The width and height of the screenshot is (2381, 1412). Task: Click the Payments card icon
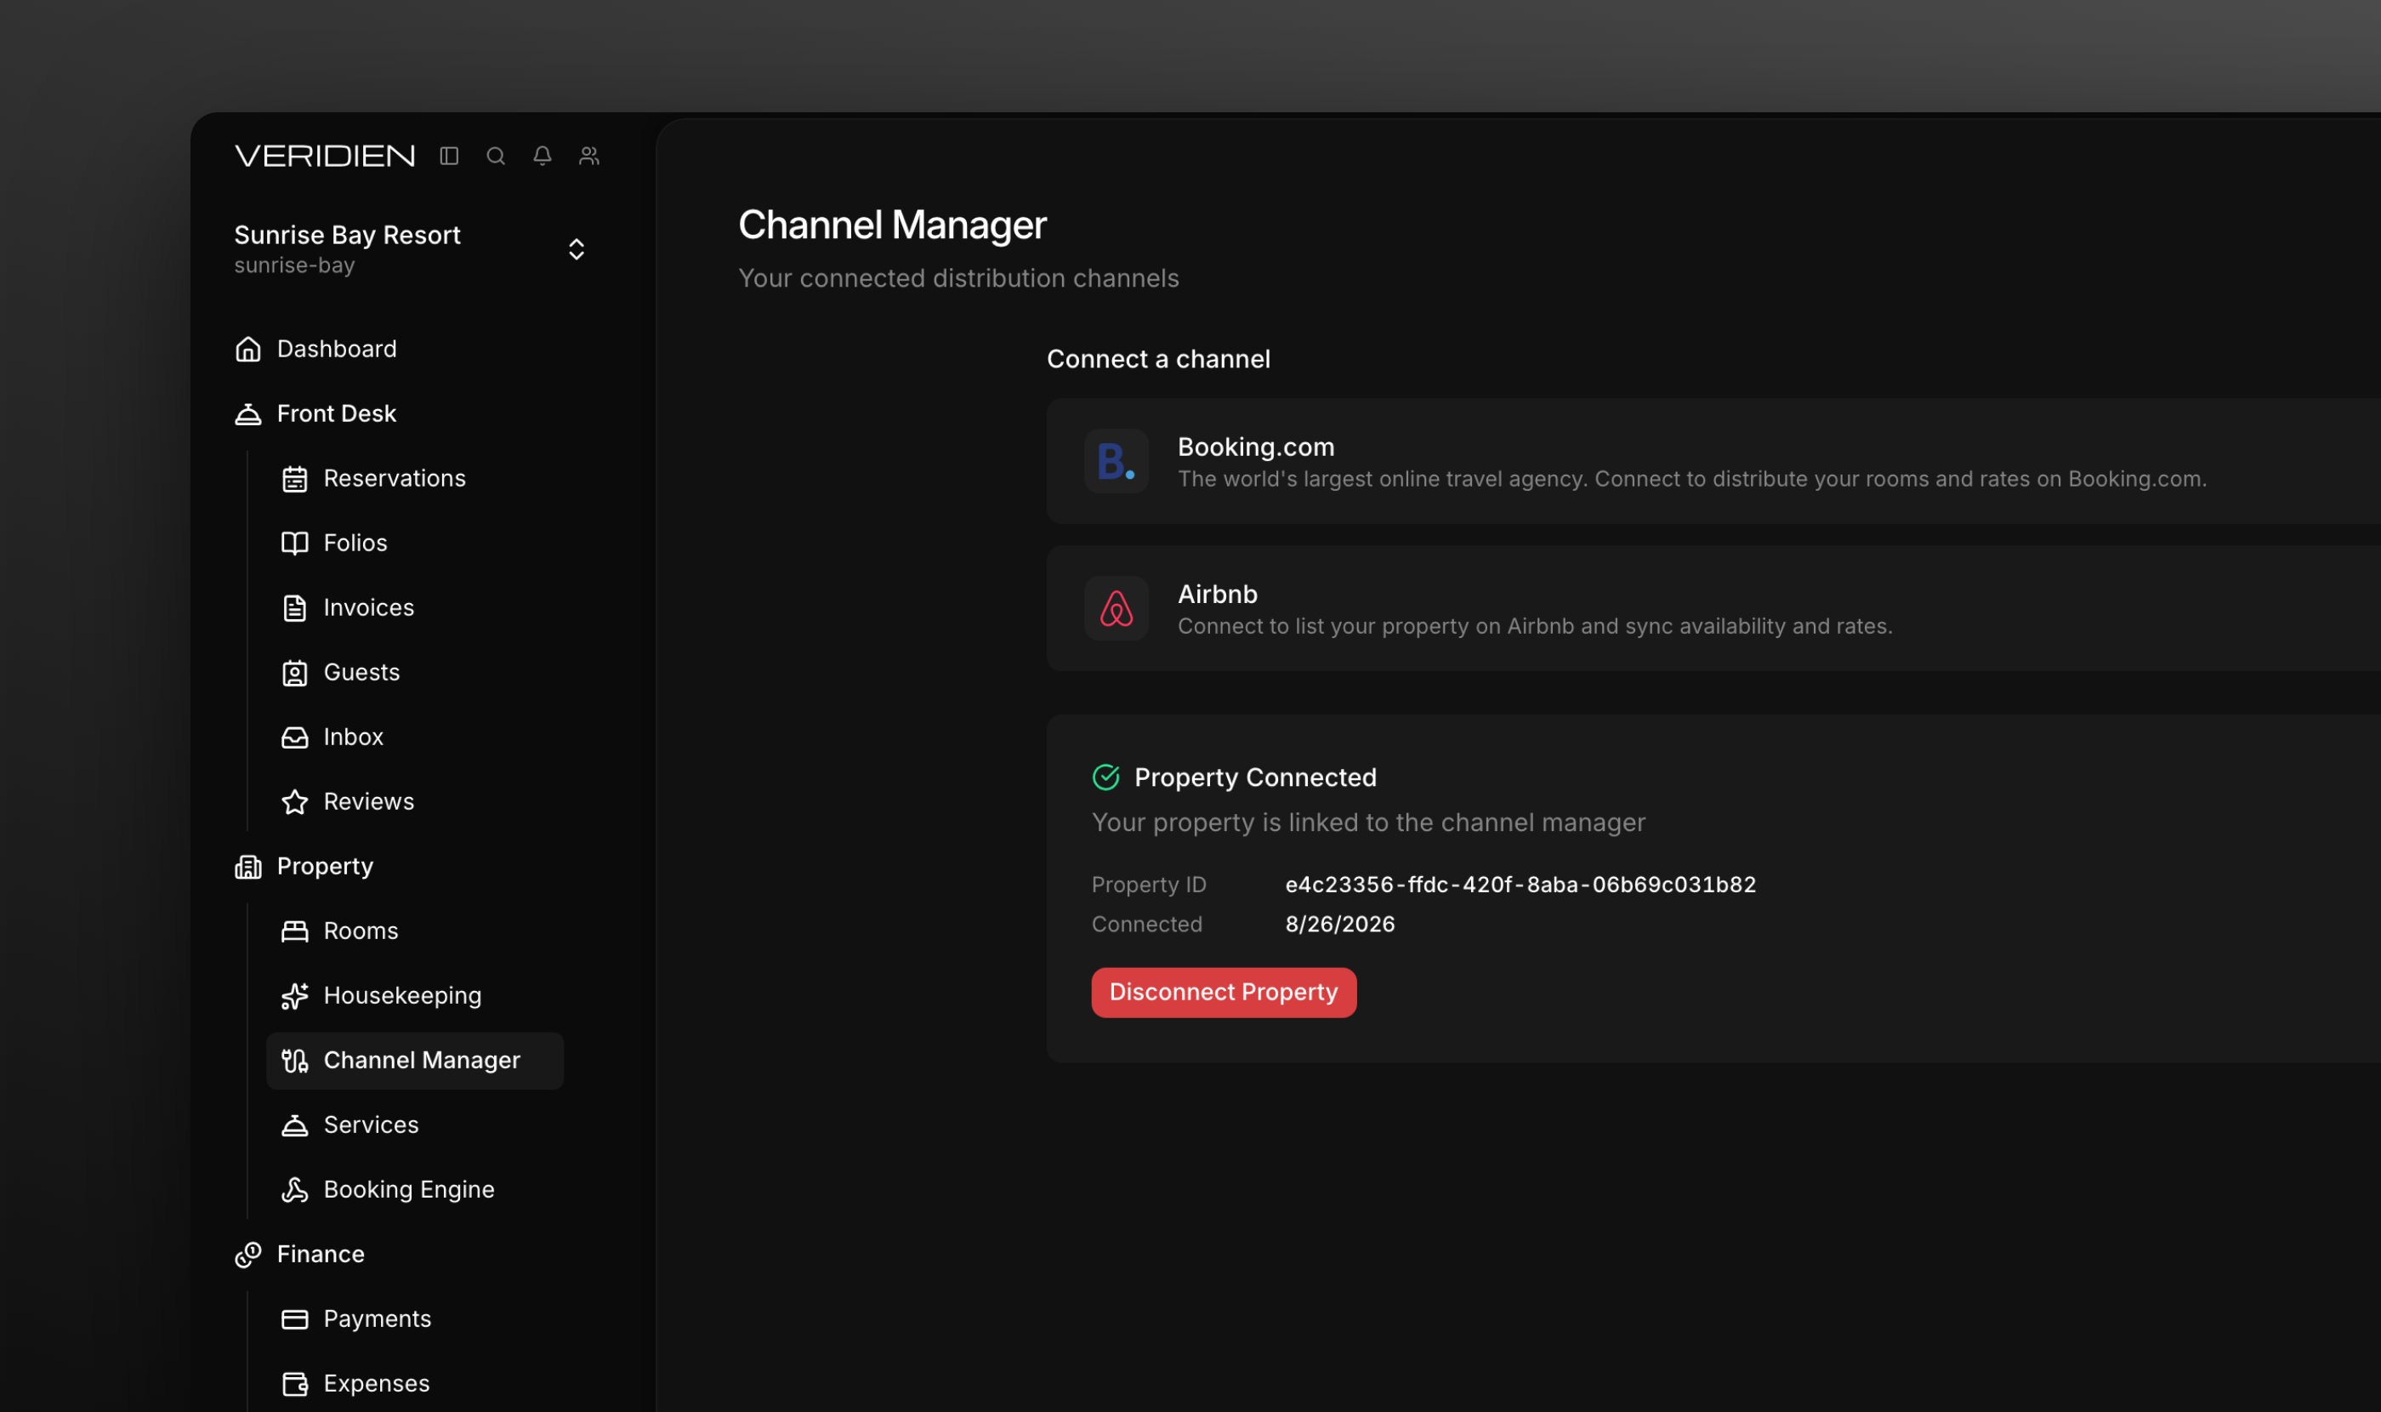pyautogui.click(x=295, y=1318)
